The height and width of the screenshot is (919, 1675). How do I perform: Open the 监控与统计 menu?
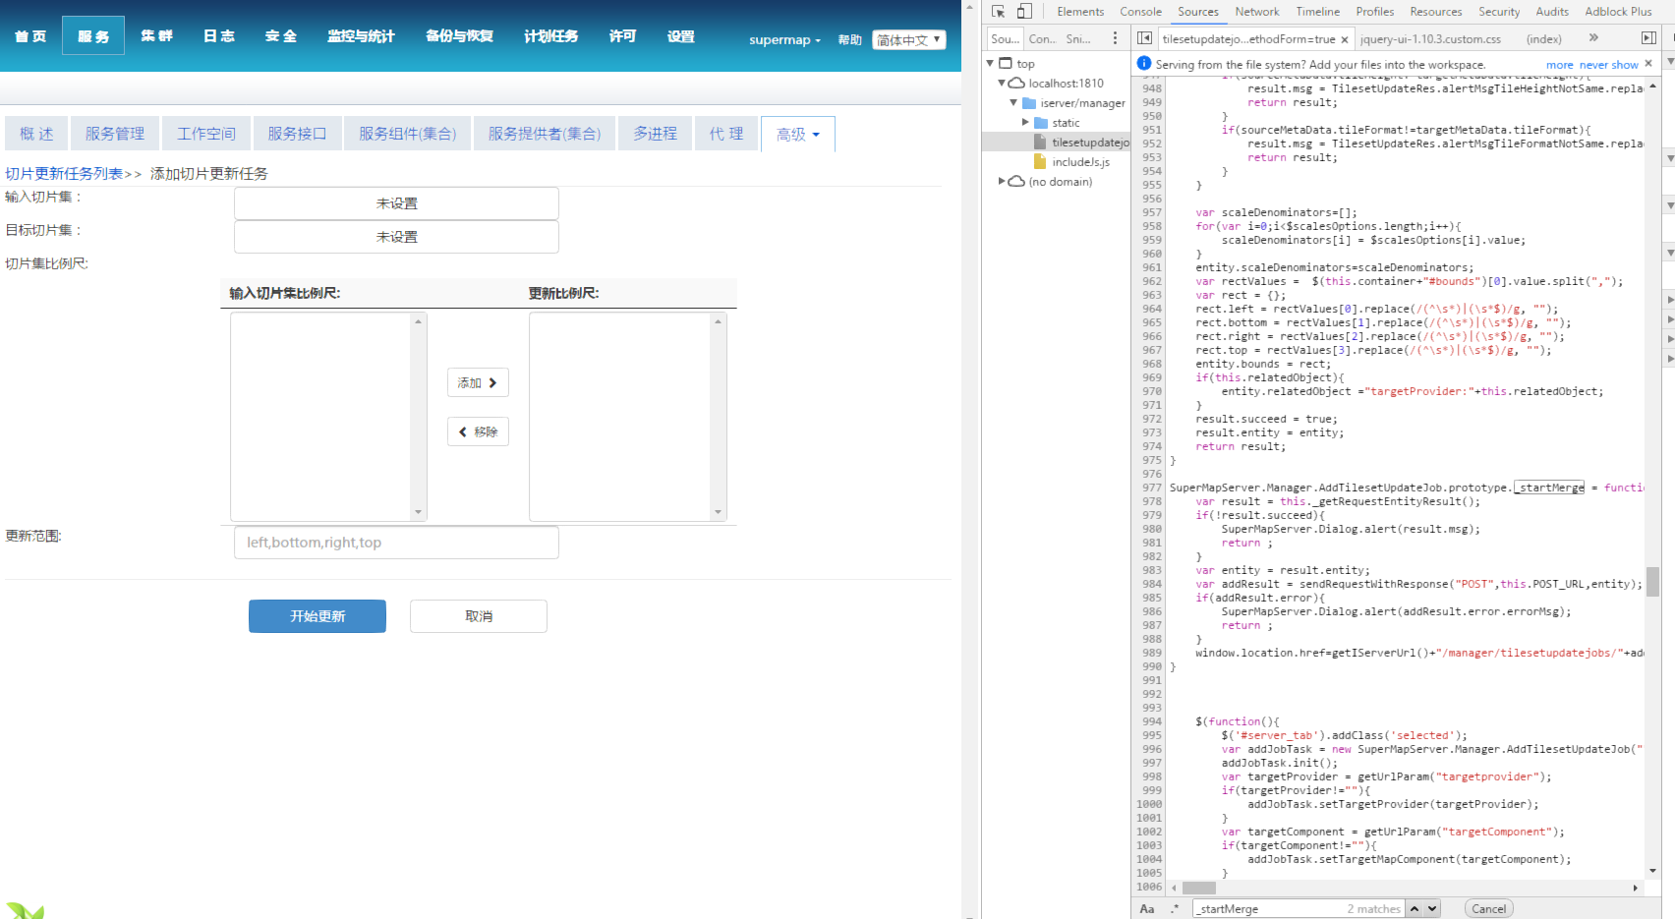pyautogui.click(x=361, y=36)
